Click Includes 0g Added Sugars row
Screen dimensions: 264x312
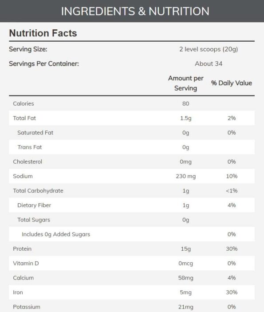132,234
